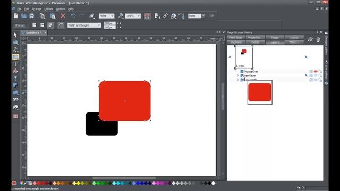Click the Export HTML icon
The width and height of the screenshot is (340, 191).
coord(182,16)
